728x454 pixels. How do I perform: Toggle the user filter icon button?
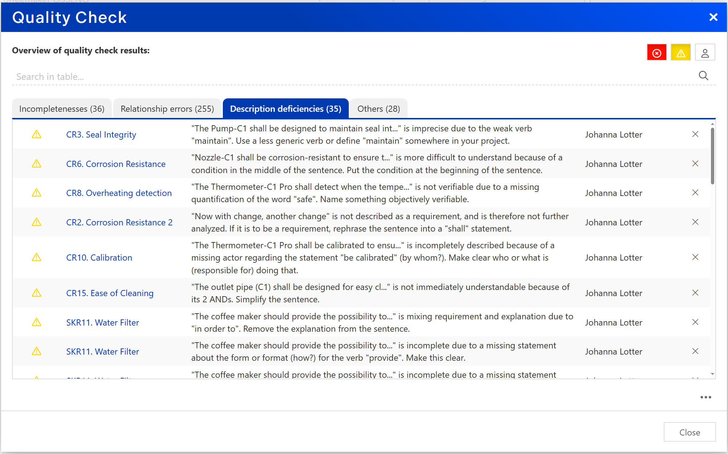click(x=705, y=53)
